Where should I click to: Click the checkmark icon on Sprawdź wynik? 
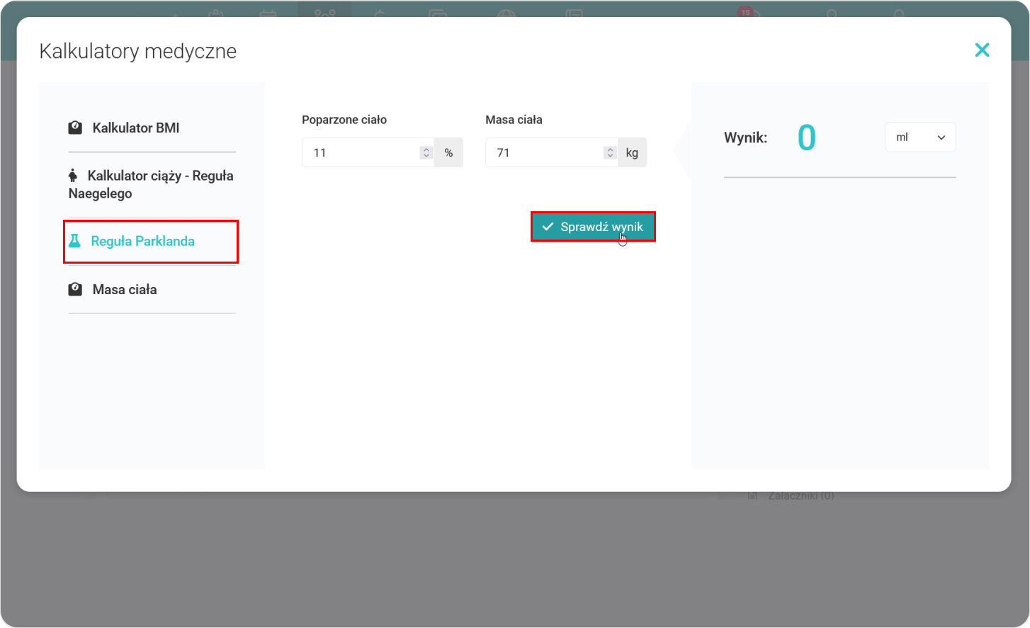(x=548, y=227)
